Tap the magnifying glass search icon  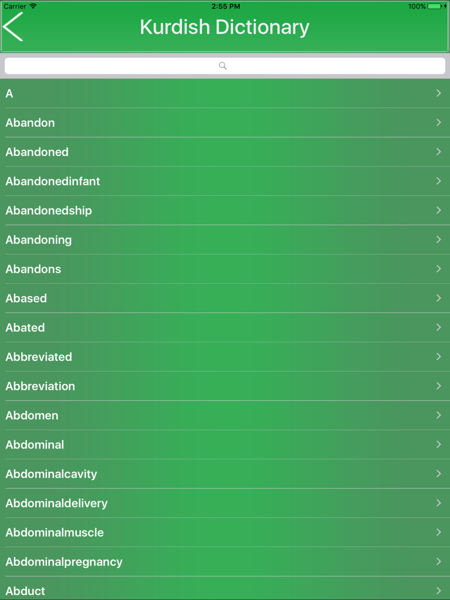[x=223, y=66]
